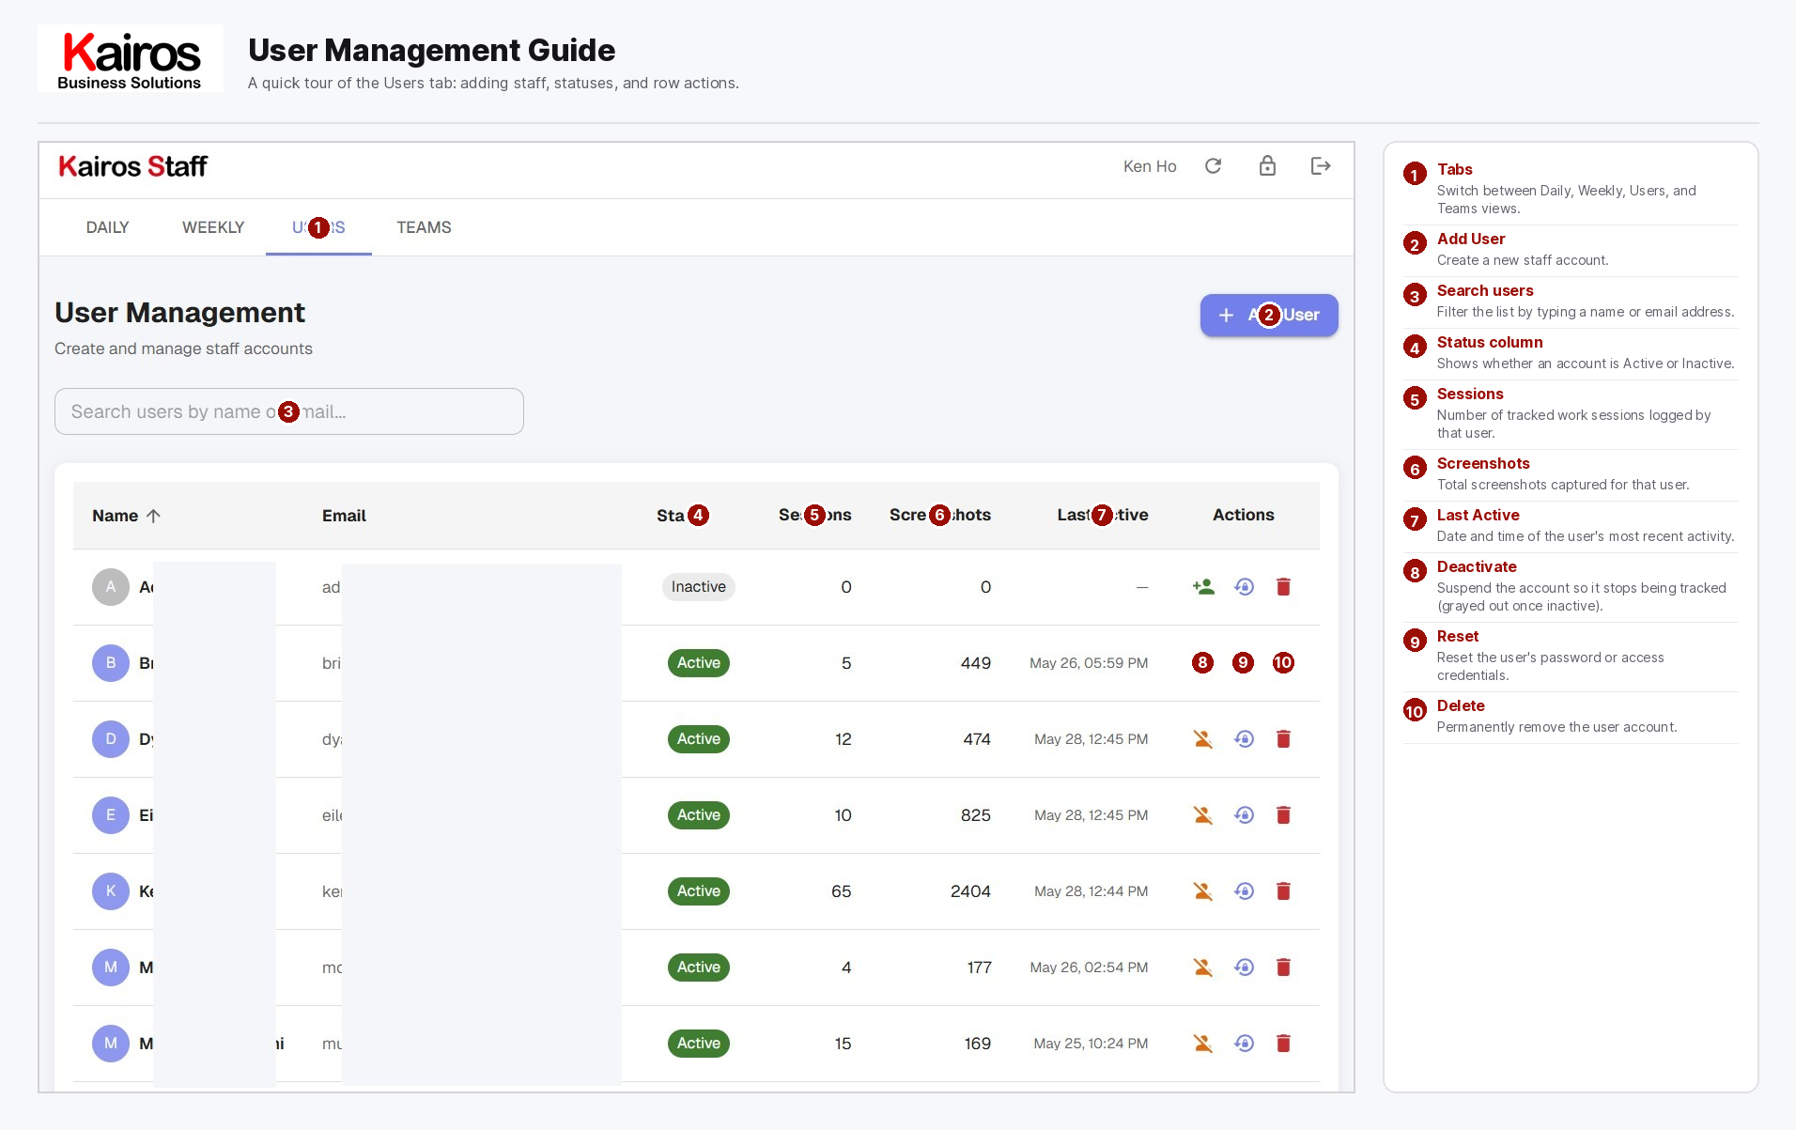Click the 'May 26, 02:54 PM' last active cell
This screenshot has width=1796, height=1130.
[1089, 967]
